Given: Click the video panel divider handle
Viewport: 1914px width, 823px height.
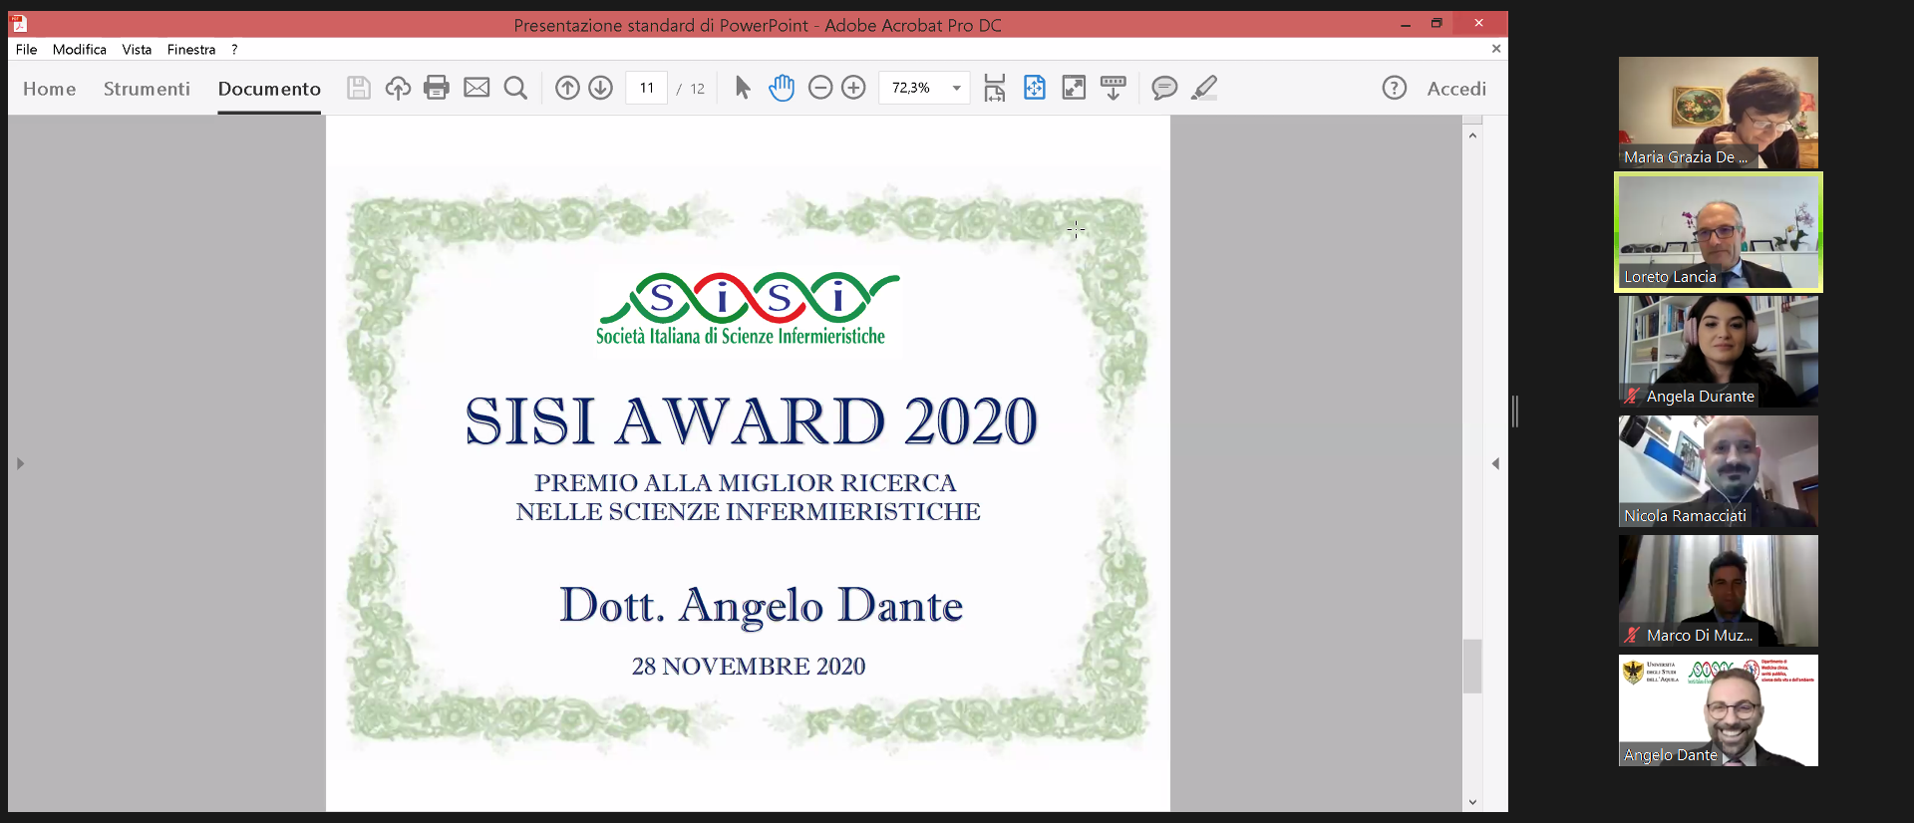Looking at the screenshot, I should point(1515,411).
